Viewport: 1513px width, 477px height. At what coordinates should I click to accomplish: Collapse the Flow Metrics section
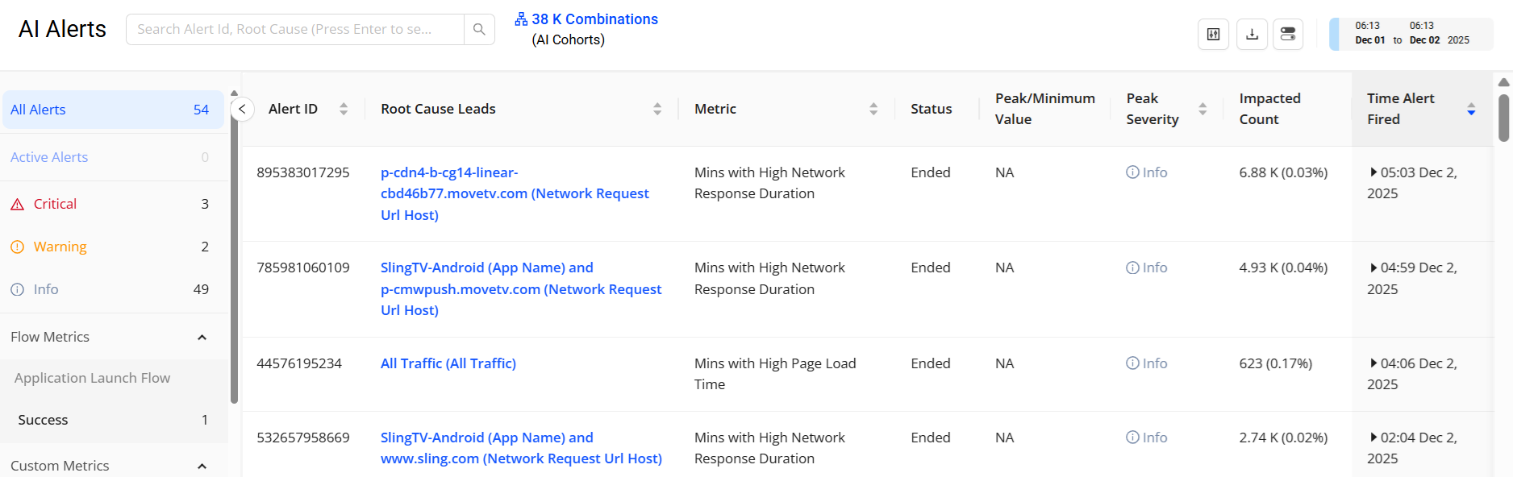coord(202,338)
